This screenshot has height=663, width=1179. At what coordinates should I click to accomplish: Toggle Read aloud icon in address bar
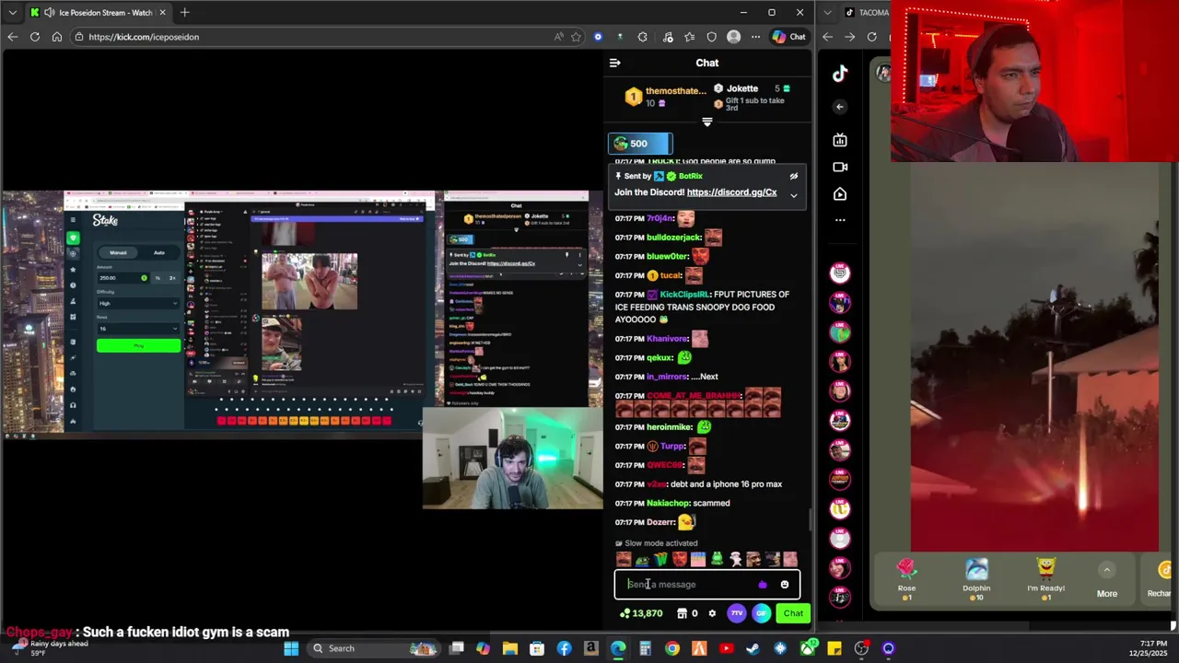(x=558, y=37)
